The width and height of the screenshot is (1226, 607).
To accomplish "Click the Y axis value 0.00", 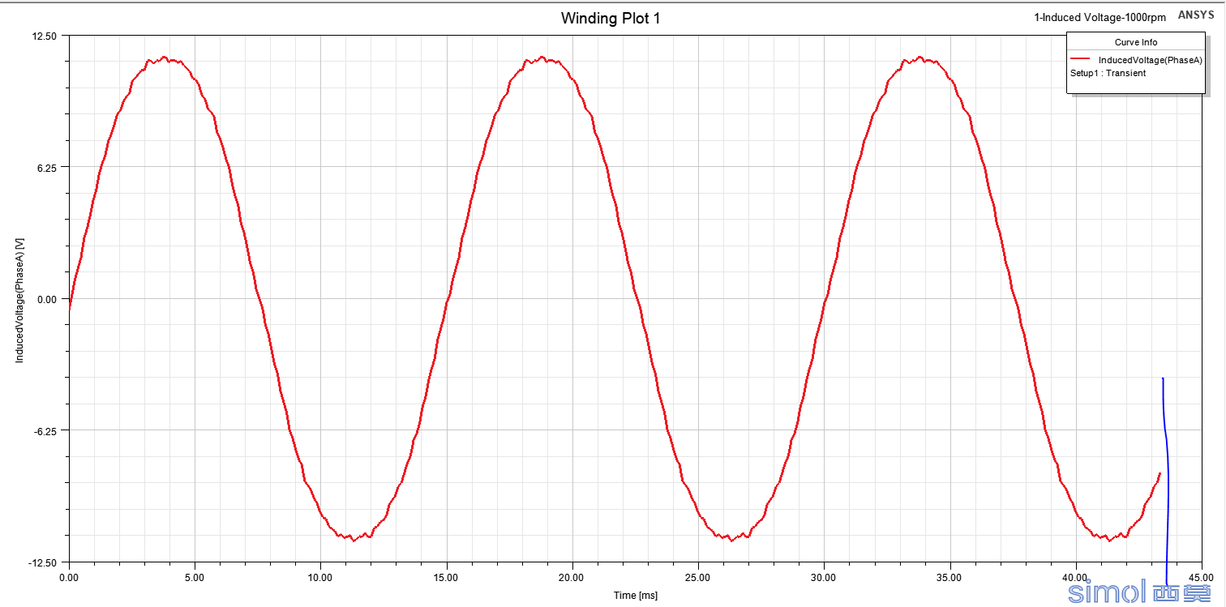I will click(x=48, y=299).
